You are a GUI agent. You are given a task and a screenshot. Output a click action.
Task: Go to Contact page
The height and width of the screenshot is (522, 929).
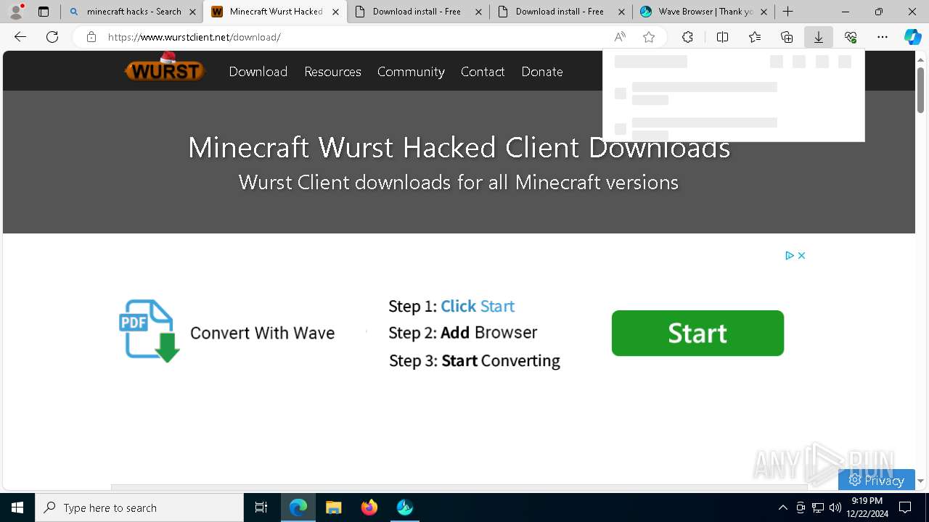[x=483, y=71]
